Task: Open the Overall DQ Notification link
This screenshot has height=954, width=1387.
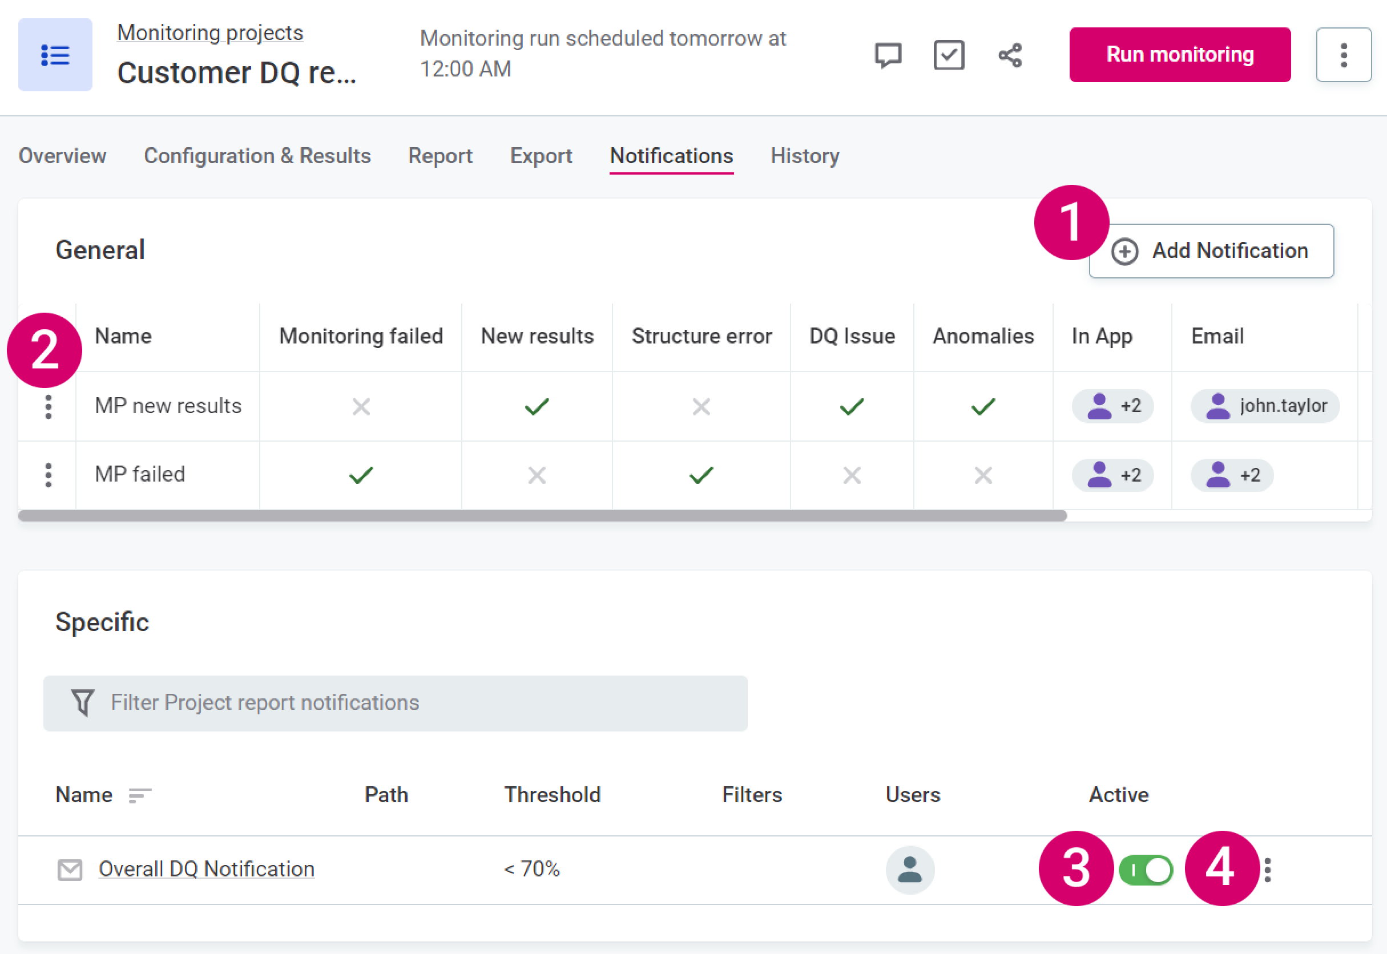Action: tap(206, 869)
